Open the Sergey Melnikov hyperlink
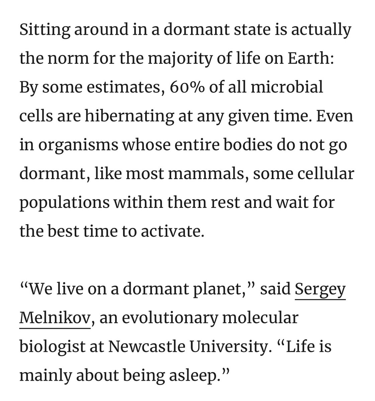 coord(319,289)
